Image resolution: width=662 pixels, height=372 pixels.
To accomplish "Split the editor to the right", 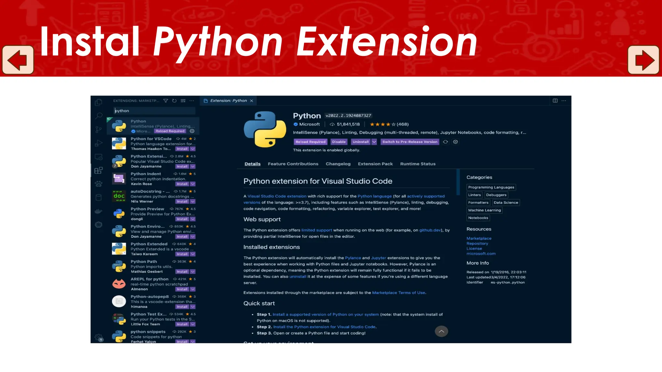I will [x=555, y=101].
